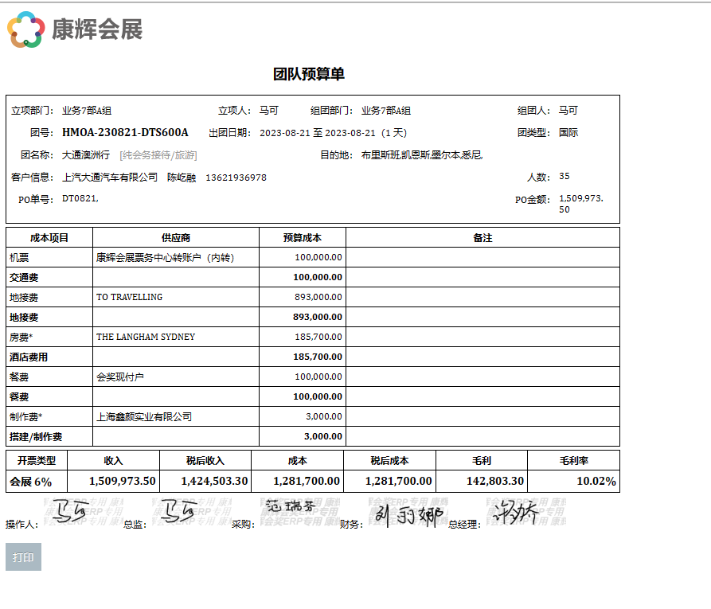Viewport: 711px width, 609px height.
Task: Click the 打印 print button
Action: point(23,557)
